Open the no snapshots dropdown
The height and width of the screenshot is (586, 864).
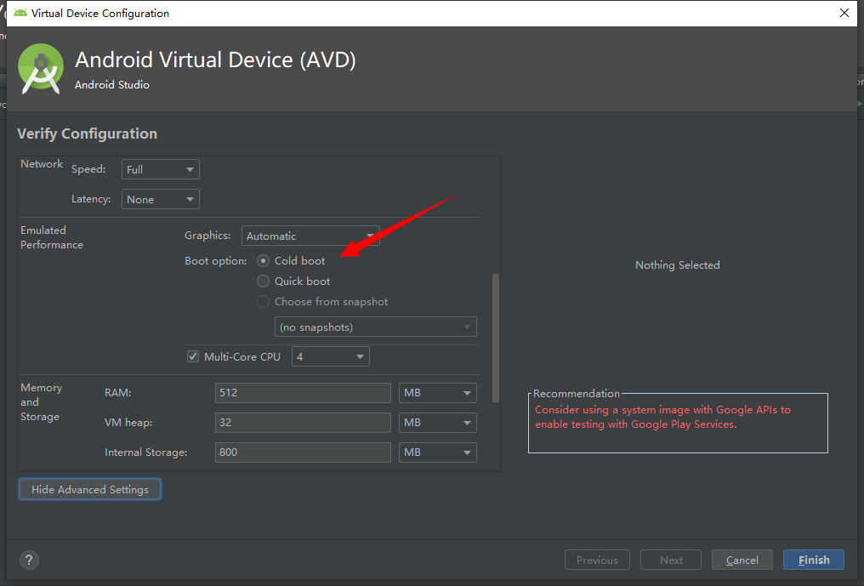(x=375, y=327)
